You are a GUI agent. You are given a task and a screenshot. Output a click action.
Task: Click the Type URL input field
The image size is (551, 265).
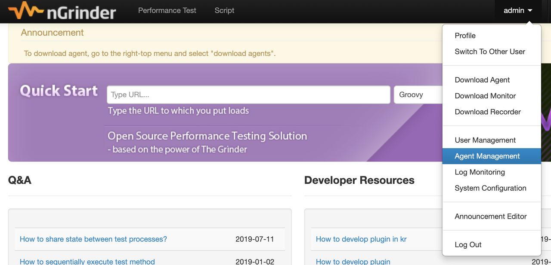[x=248, y=95]
